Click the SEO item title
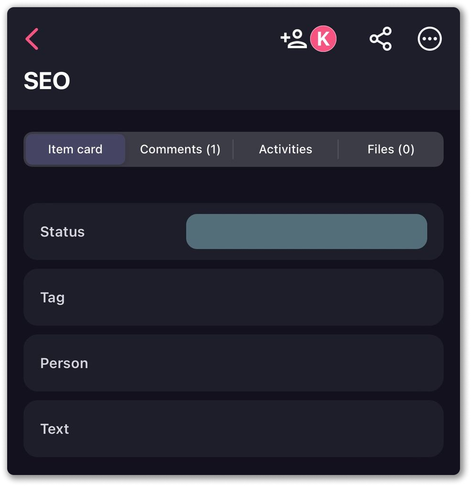Viewport: 471px width, 486px height. [x=47, y=81]
